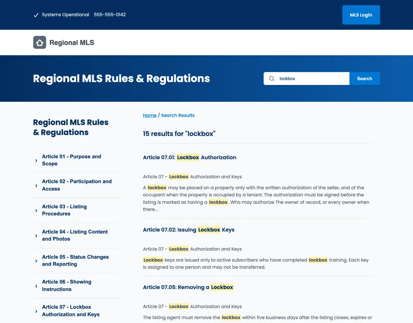Viewport: 413px width, 323px height.
Task: Click the blue Search button
Action: (x=364, y=78)
